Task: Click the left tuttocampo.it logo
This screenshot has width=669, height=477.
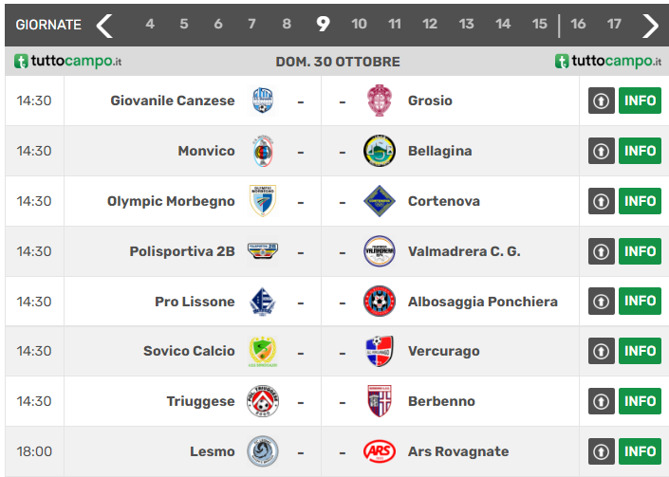Action: [68, 62]
